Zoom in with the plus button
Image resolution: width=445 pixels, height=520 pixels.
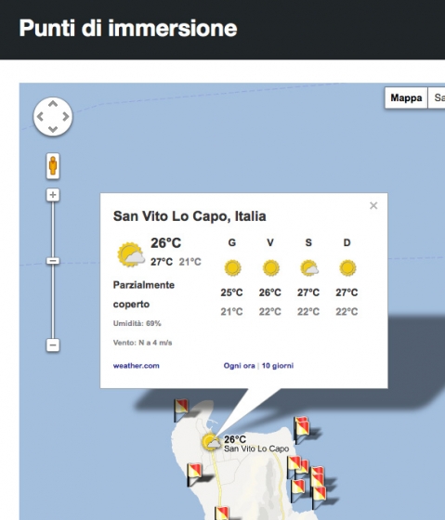click(x=53, y=195)
